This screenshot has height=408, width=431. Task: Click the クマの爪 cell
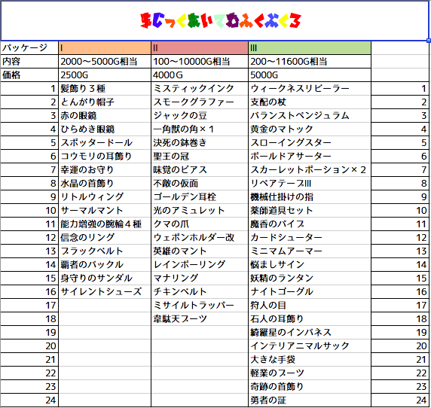point(200,224)
